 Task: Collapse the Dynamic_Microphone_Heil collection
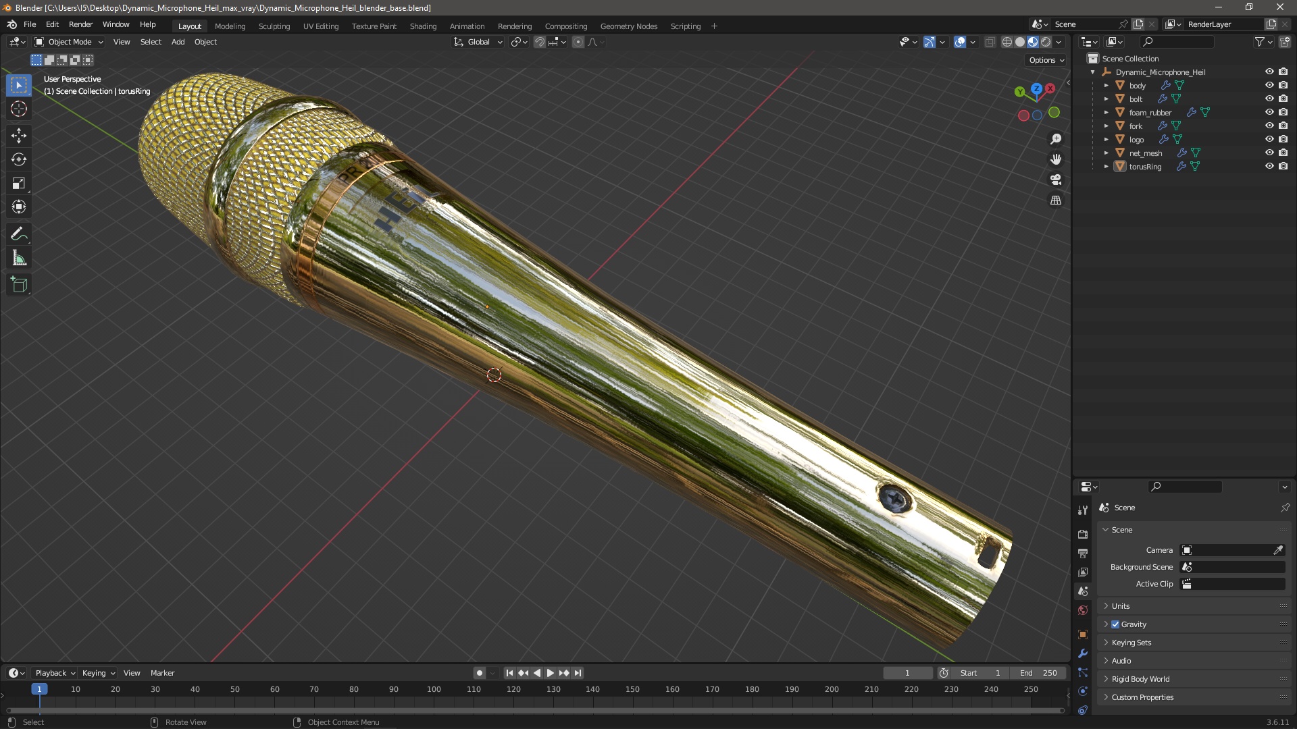(x=1092, y=72)
